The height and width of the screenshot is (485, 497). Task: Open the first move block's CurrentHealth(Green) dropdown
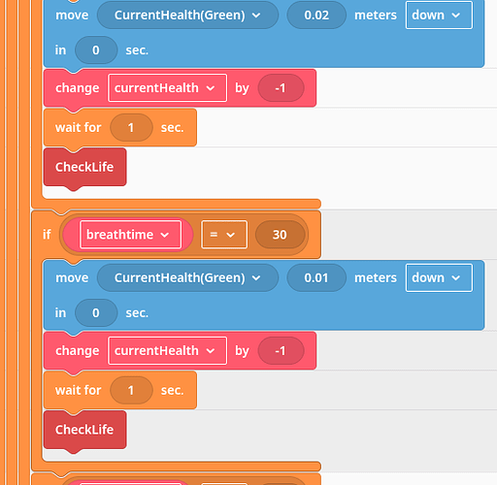[187, 16]
